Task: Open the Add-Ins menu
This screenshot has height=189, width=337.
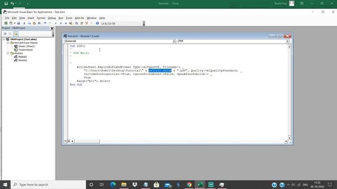Action: (80, 18)
